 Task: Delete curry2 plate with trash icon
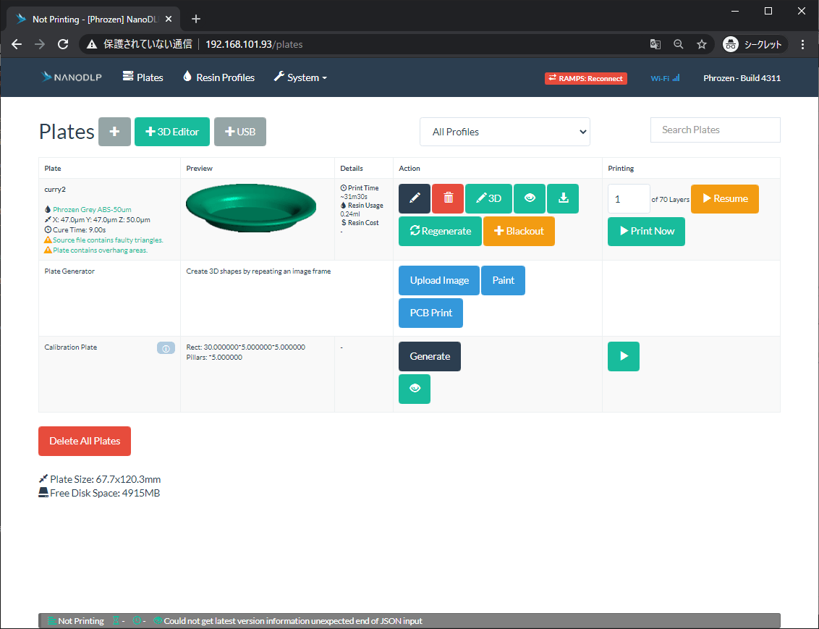point(448,198)
